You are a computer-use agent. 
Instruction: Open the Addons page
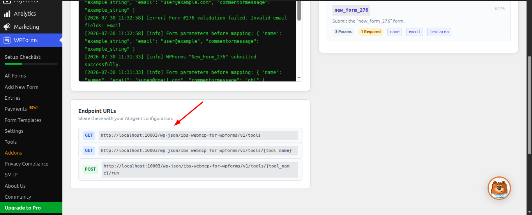(x=13, y=153)
